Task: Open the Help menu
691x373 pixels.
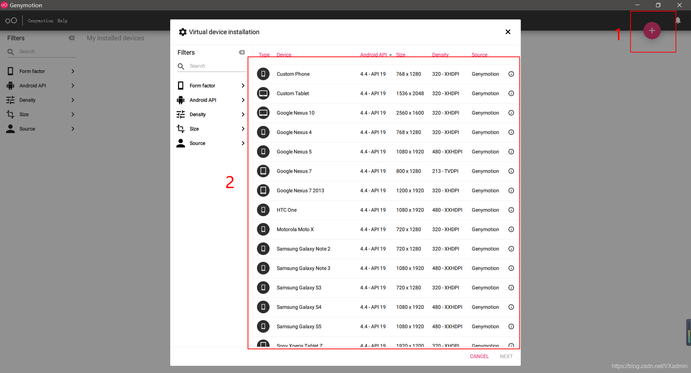Action: point(62,21)
